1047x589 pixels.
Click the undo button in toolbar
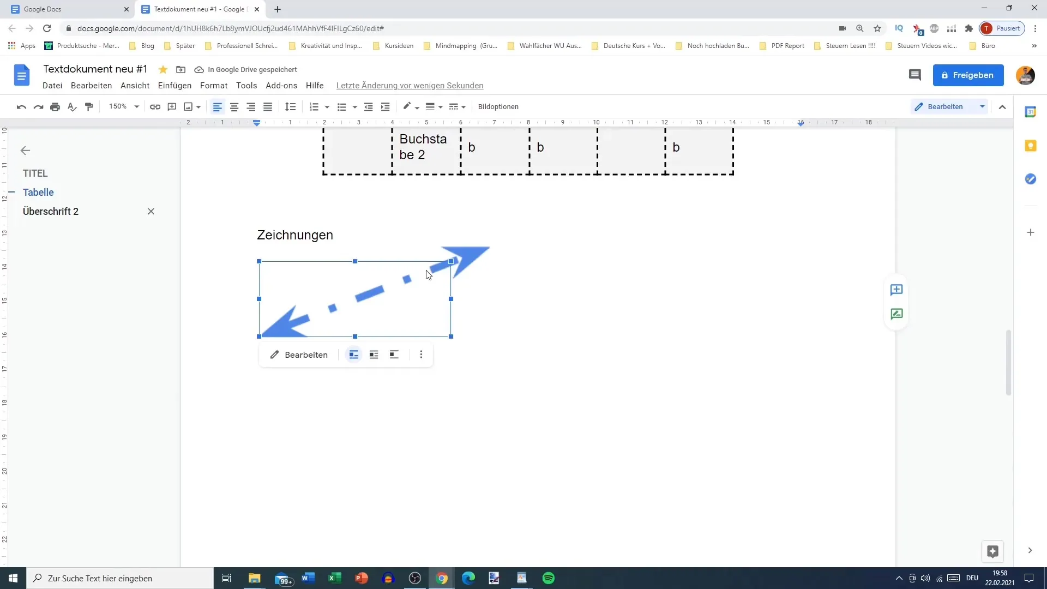21,106
